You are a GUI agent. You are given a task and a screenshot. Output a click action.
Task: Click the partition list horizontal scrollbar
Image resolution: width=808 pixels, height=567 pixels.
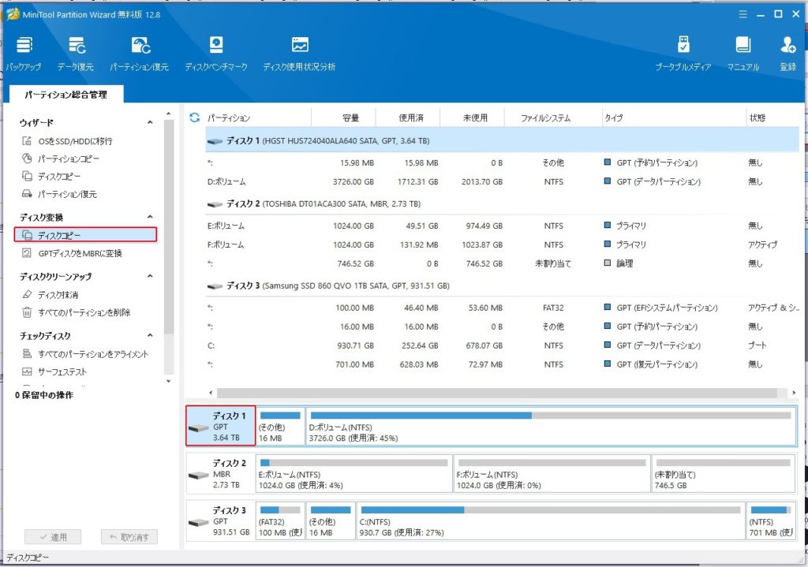click(x=497, y=392)
